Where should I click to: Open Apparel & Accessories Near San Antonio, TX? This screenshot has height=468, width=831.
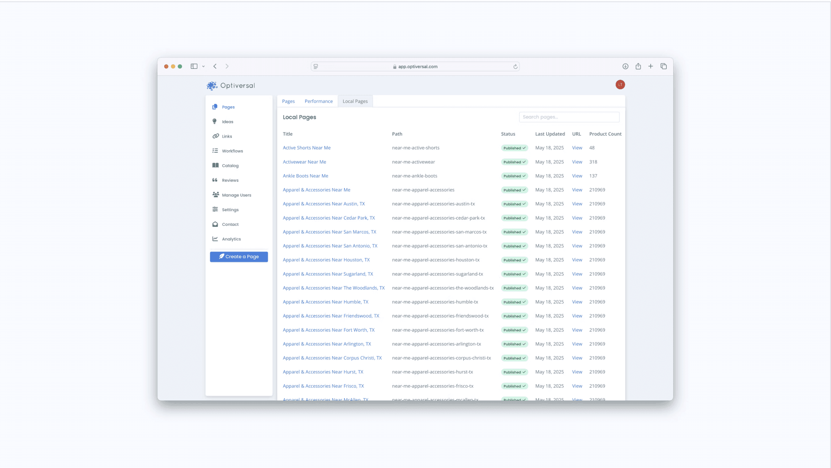(330, 246)
